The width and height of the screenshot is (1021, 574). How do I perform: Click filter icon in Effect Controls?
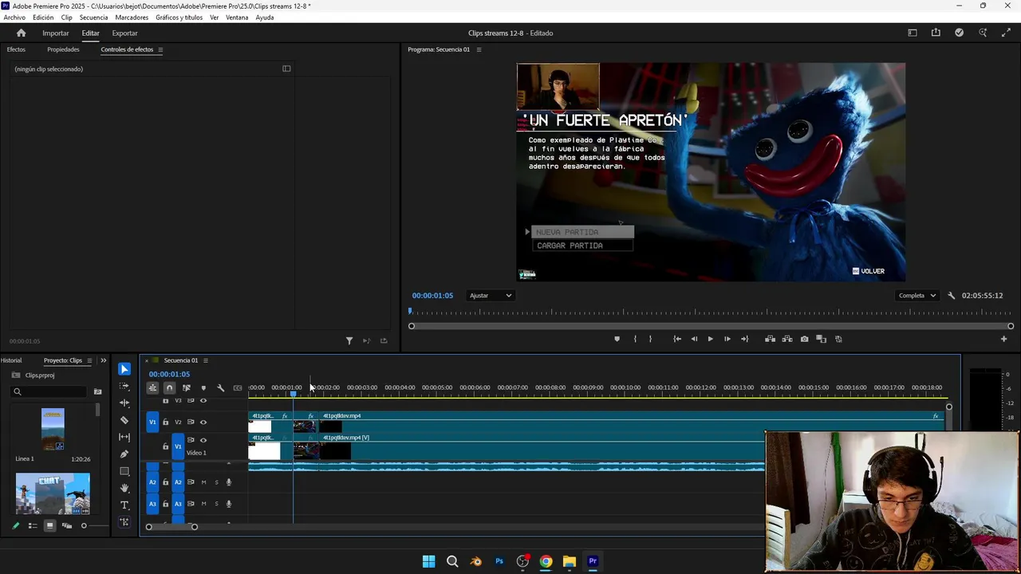pos(349,340)
